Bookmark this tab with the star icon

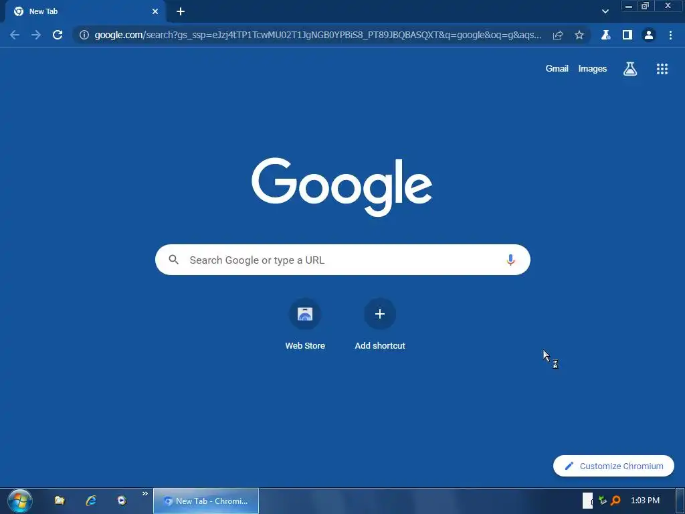579,35
